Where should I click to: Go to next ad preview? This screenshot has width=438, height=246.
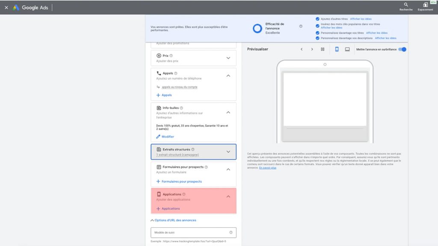(x=312, y=50)
